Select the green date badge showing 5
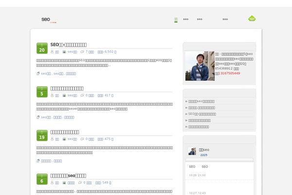The height and width of the screenshot is (195, 292). coord(42,92)
